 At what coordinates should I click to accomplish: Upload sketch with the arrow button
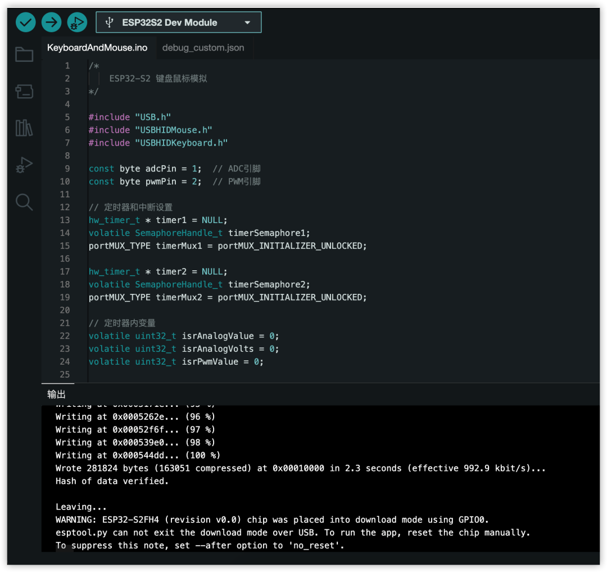pos(52,22)
